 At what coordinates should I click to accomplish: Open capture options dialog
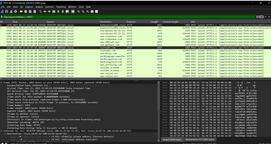click(x=16, y=12)
